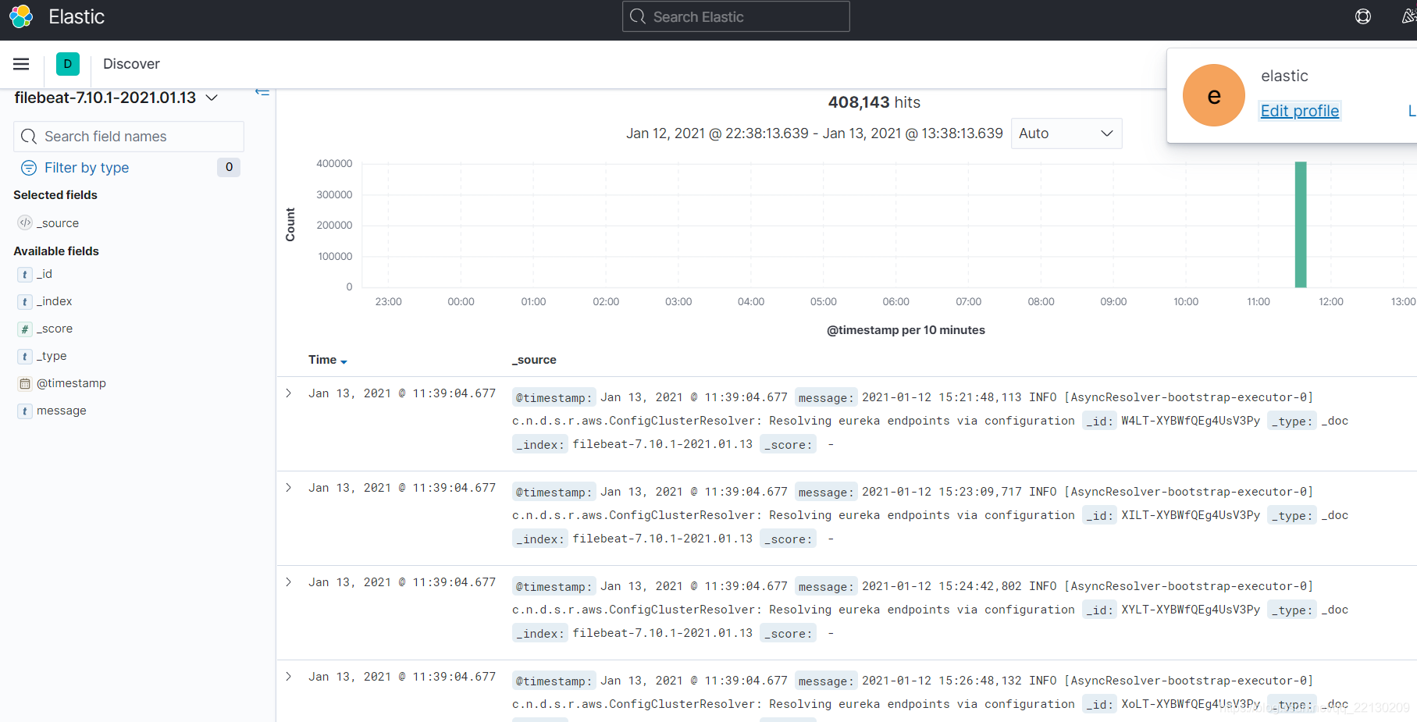Select the message available field
Viewport: 1417px width, 722px height.
tap(62, 411)
